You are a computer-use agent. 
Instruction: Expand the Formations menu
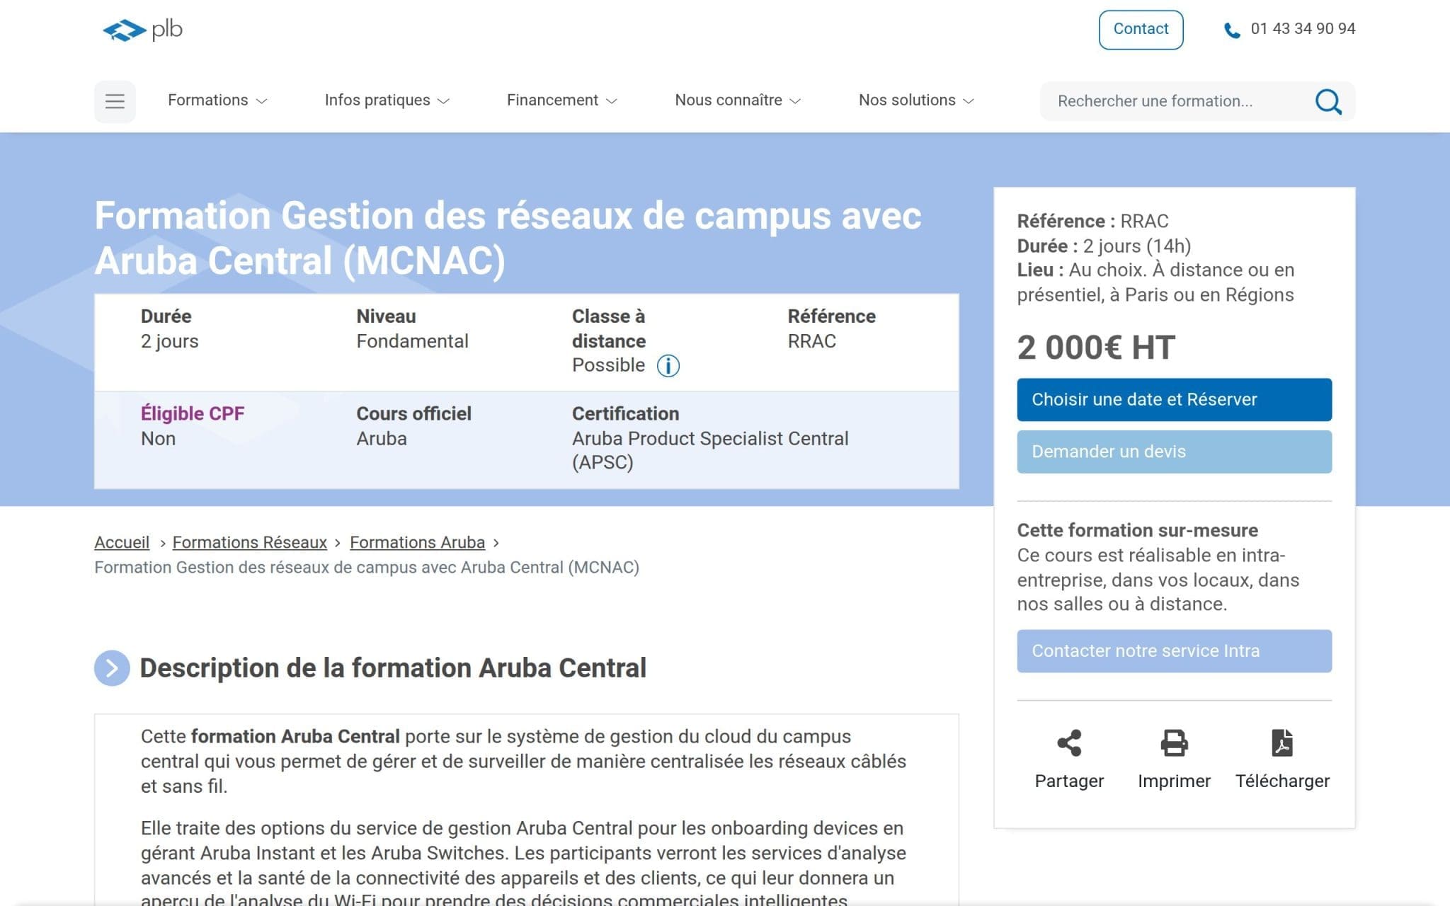click(217, 101)
